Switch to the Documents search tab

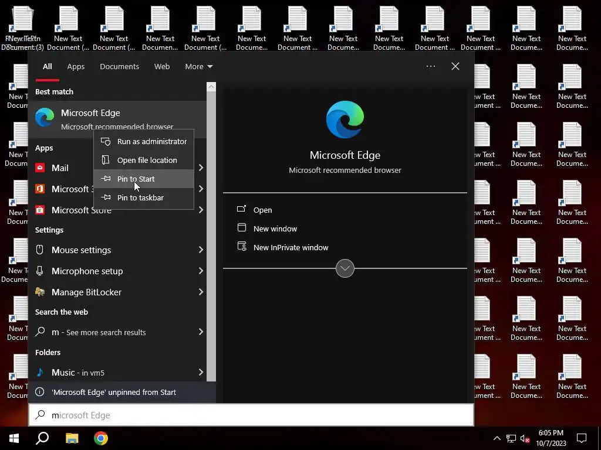tap(119, 67)
